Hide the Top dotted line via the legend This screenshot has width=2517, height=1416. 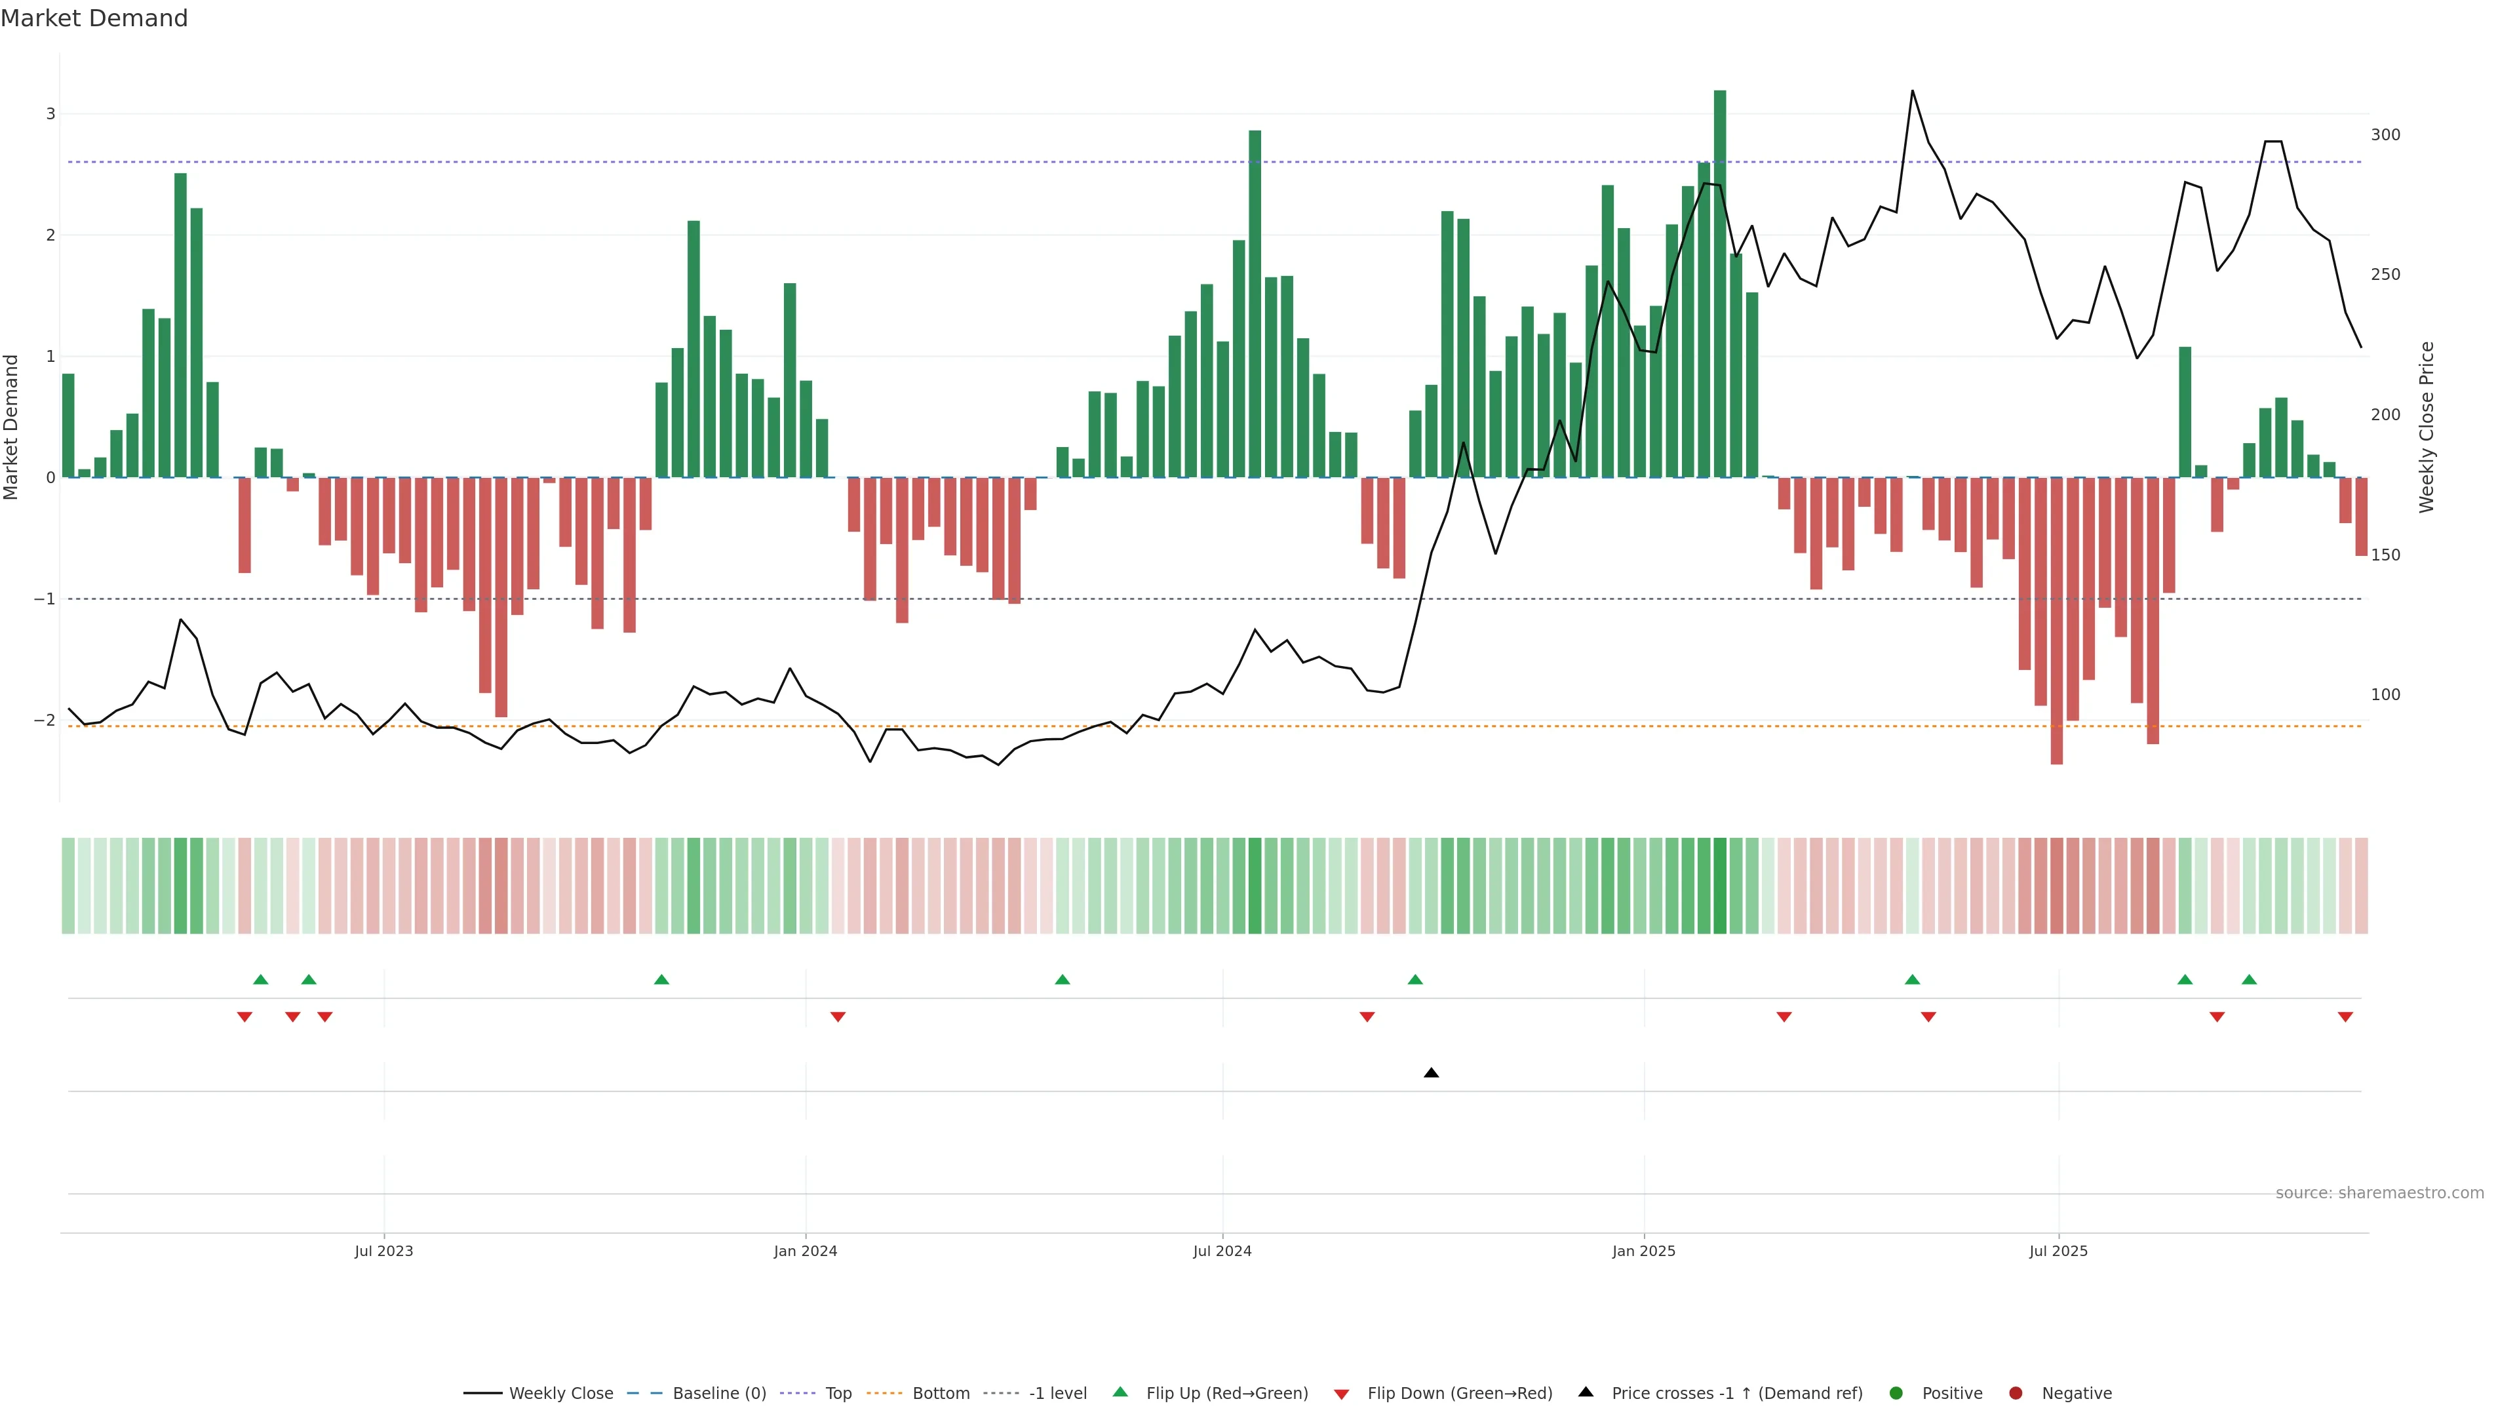point(838,1392)
